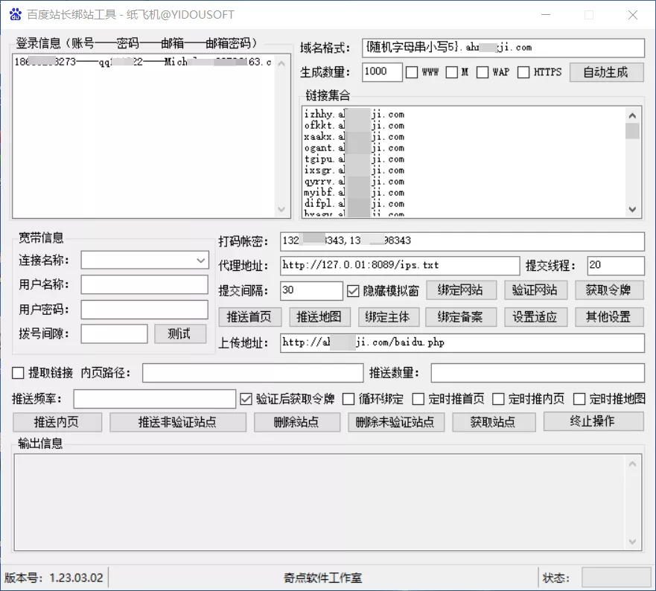Click the login account line in 登录信息

pos(143,63)
